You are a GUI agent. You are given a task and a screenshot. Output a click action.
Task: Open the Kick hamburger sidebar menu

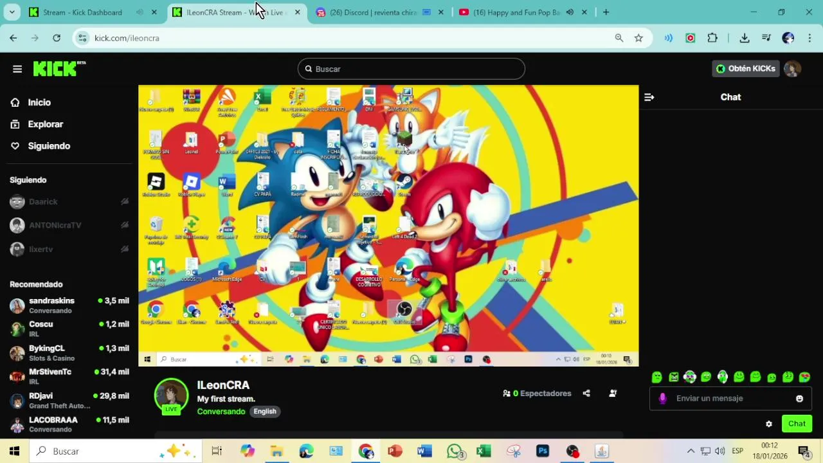[x=17, y=69]
